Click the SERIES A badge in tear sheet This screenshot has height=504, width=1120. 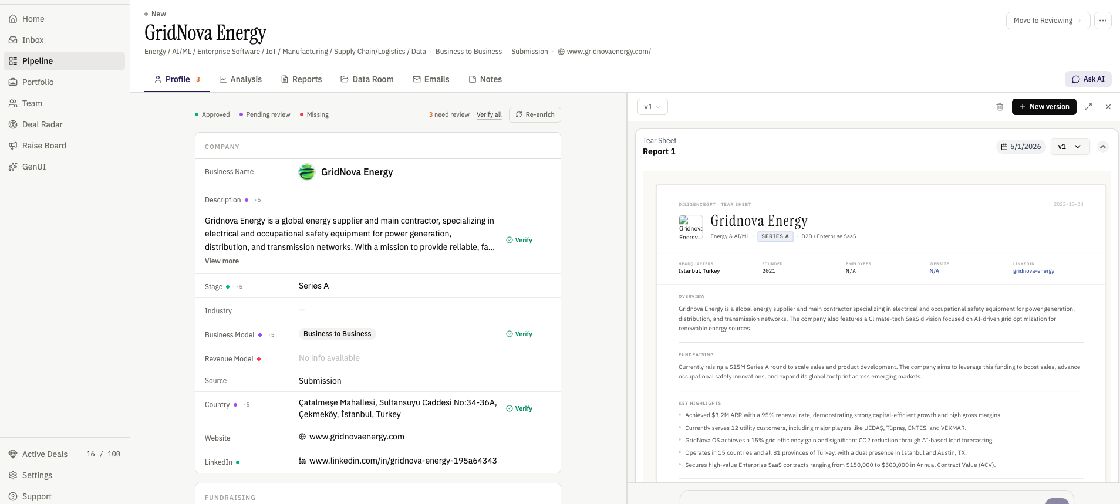click(x=775, y=236)
